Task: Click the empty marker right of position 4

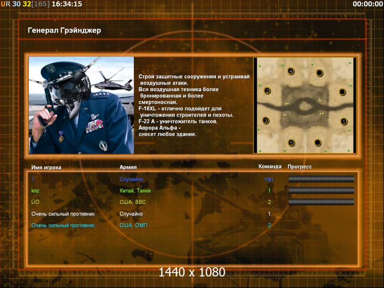Action: (x=320, y=72)
